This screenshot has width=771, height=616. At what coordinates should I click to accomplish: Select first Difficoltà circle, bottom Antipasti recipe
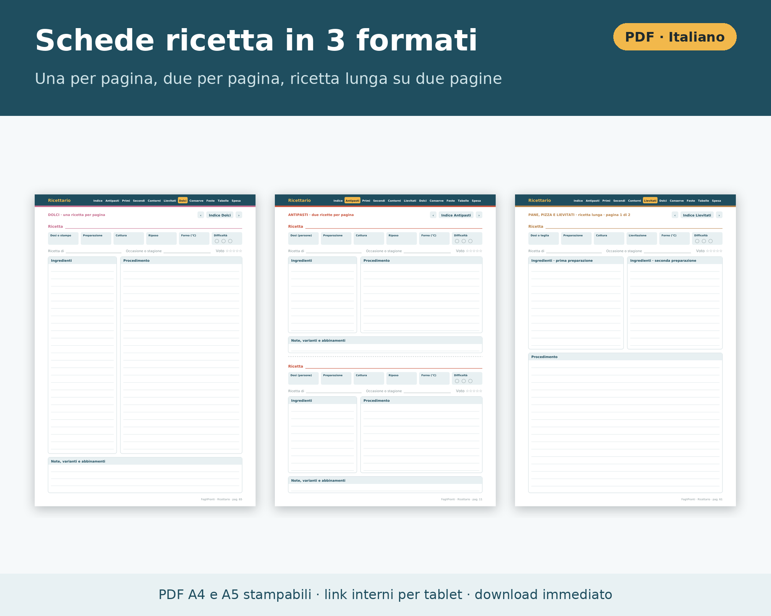pos(457,381)
